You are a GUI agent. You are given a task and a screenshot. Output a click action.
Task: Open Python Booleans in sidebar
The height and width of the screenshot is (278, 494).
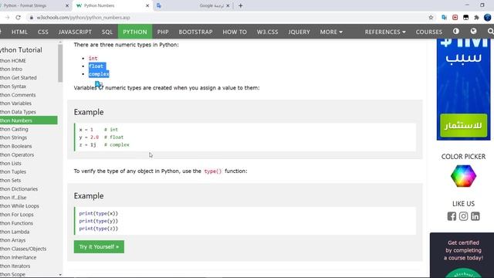coord(29,146)
